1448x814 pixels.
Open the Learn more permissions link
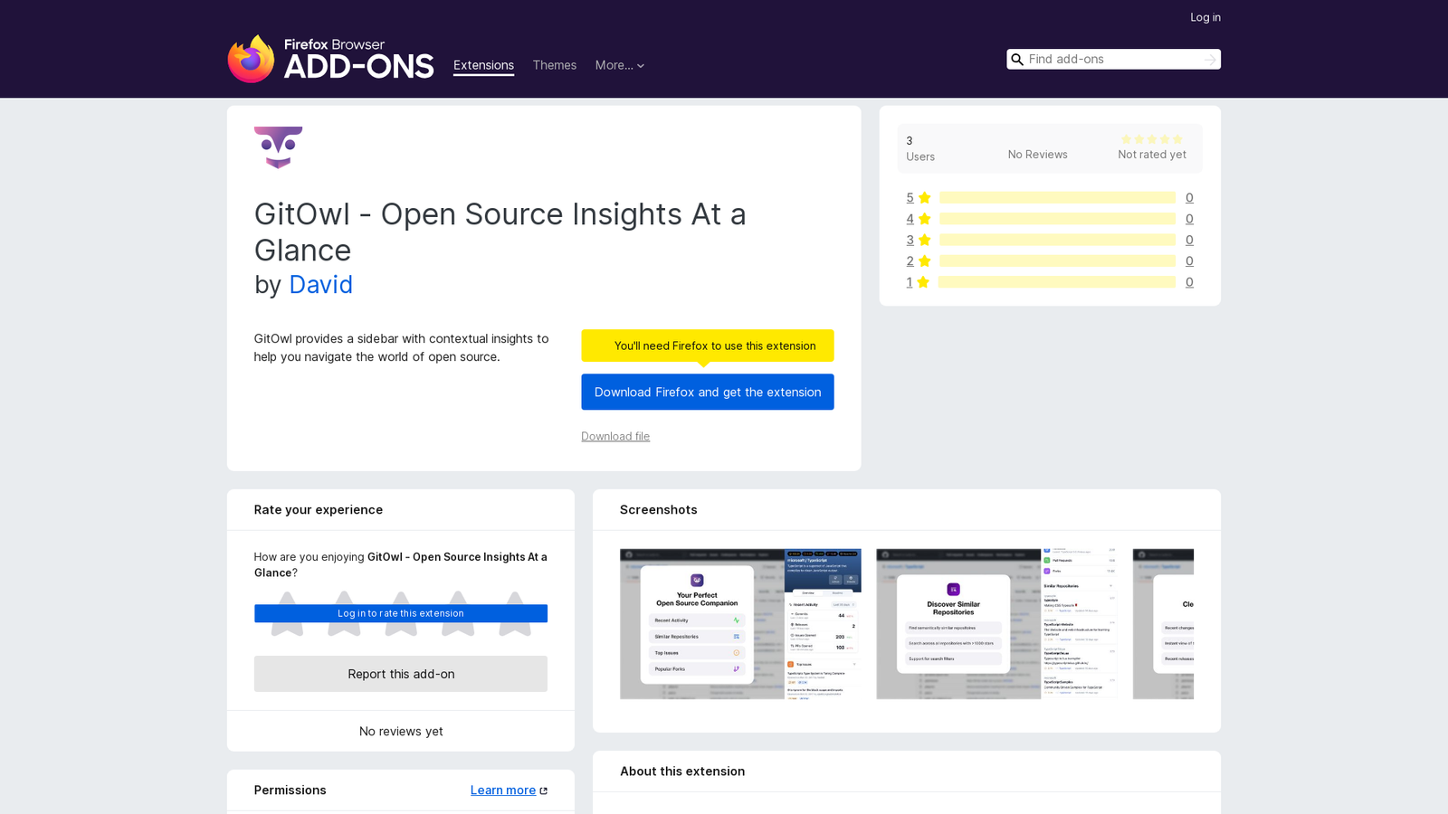(x=503, y=790)
